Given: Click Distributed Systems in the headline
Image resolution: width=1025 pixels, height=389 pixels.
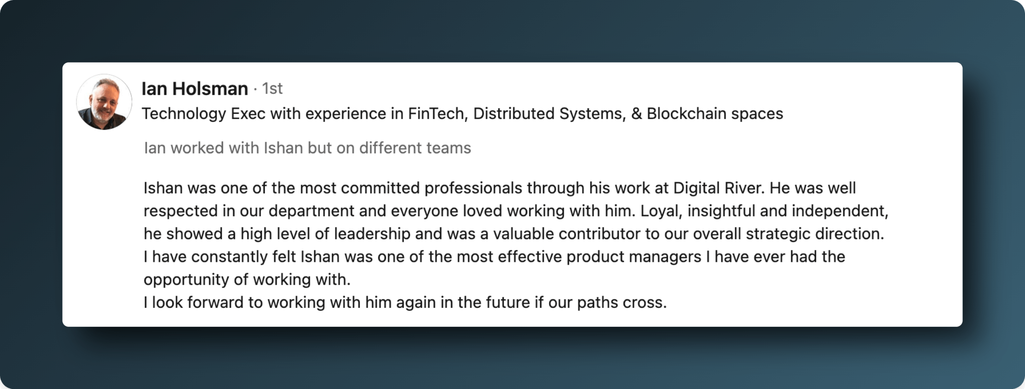Looking at the screenshot, I should point(549,114).
